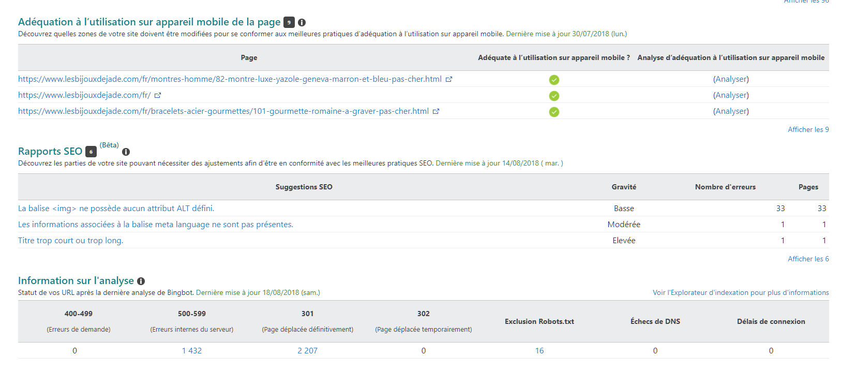Click 'Afficher les 6' link
Image resolution: width=841 pixels, height=386 pixels.
[x=808, y=259]
